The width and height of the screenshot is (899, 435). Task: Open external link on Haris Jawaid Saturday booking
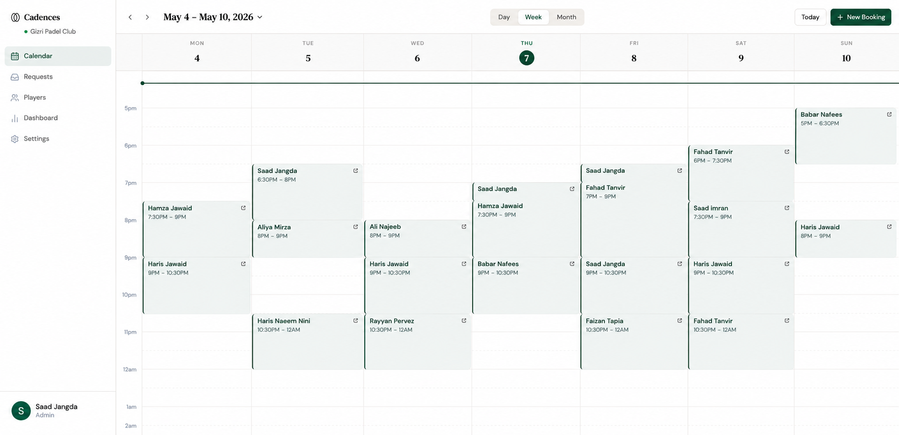pos(787,264)
